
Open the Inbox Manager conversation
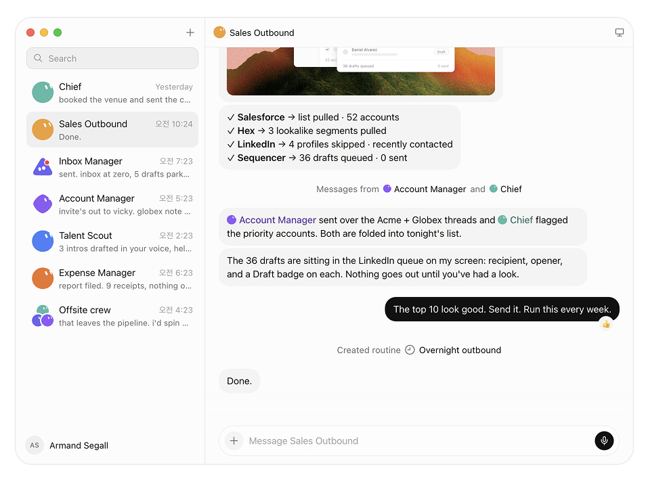[x=112, y=167]
